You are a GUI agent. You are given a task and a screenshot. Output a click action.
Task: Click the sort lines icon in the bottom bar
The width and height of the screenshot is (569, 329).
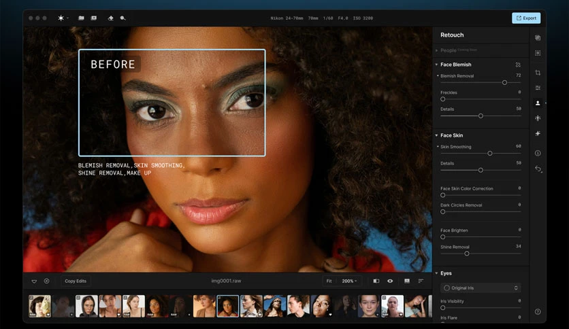point(421,281)
